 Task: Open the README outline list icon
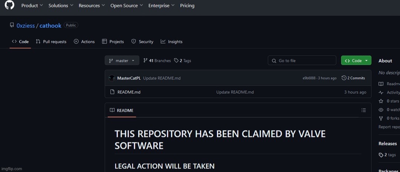364,110
